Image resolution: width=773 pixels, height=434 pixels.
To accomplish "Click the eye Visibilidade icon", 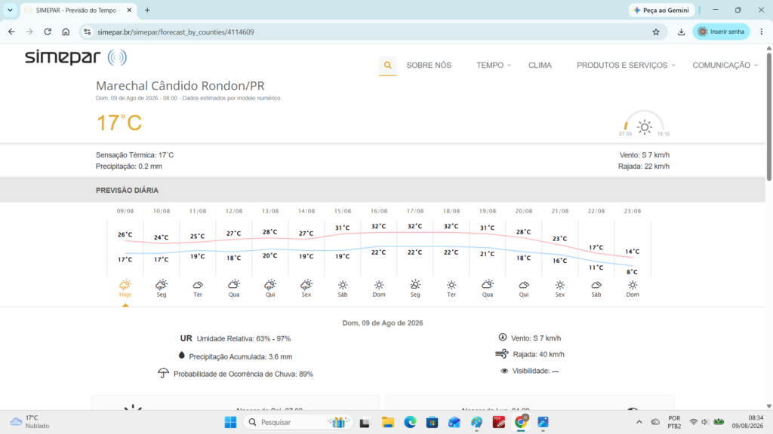I will click(x=504, y=371).
